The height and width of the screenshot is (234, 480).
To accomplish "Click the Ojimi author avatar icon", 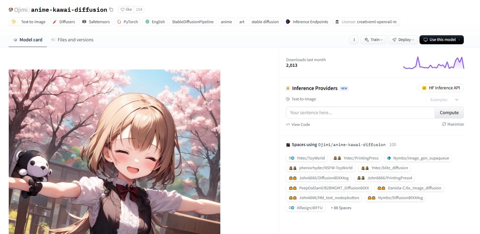I will (x=11, y=10).
